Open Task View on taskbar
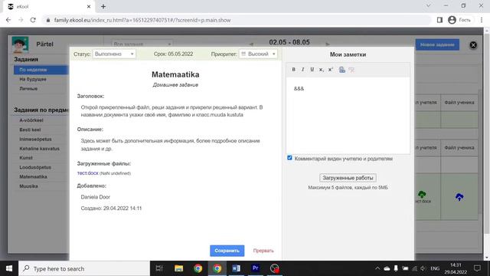Viewport: 490px width, 276px height. click(159, 268)
